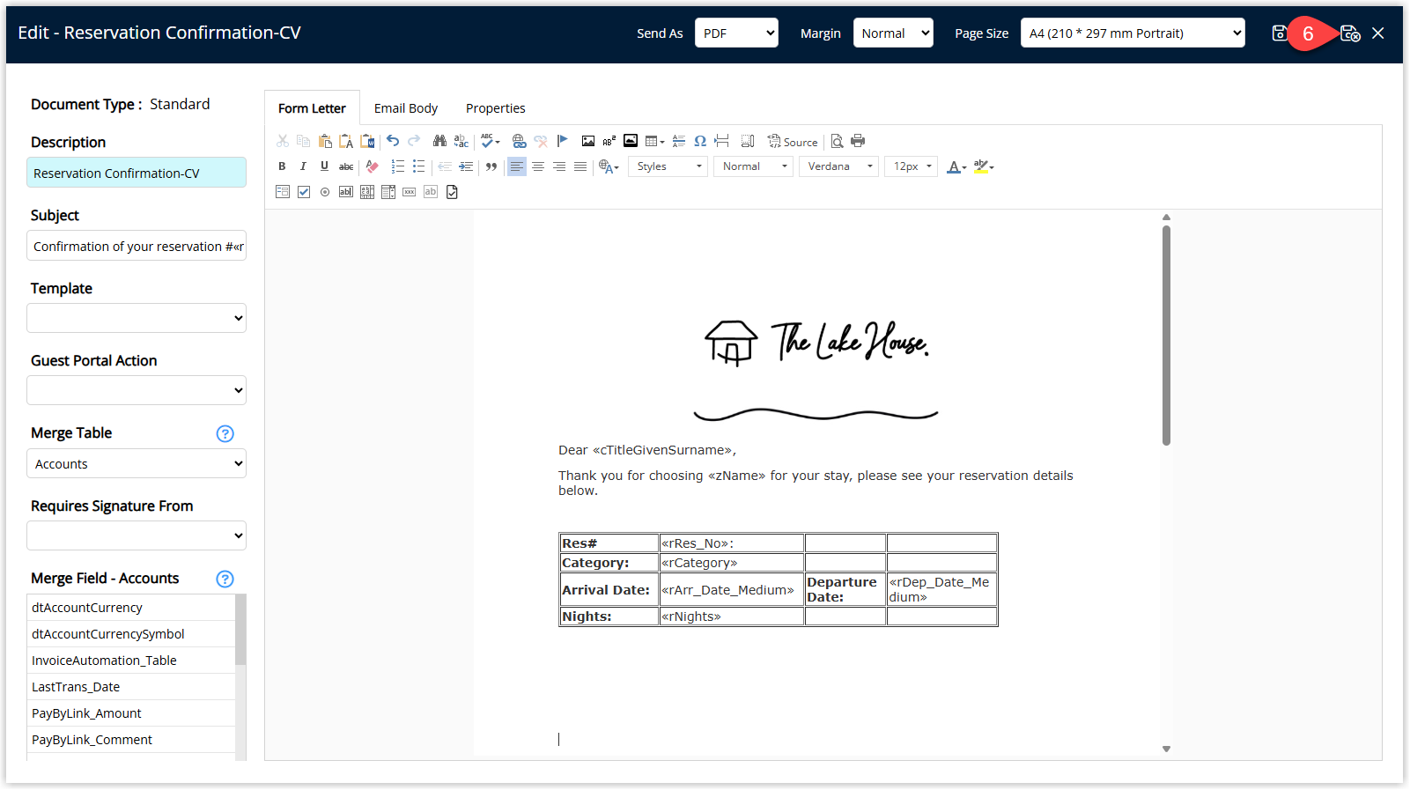Toggle numbered list

[x=398, y=166]
